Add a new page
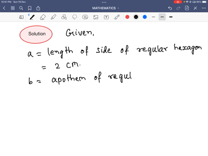Image resolution: width=208 pixels, height=156 pixels. pyautogui.click(x=187, y=8)
